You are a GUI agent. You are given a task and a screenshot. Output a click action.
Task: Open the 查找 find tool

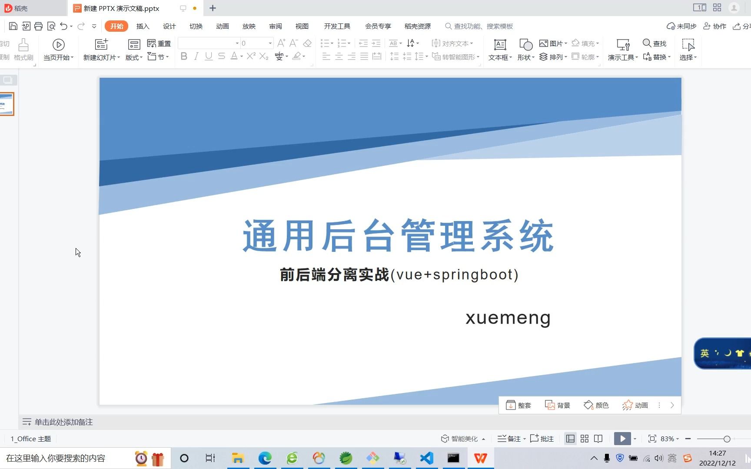(654, 43)
